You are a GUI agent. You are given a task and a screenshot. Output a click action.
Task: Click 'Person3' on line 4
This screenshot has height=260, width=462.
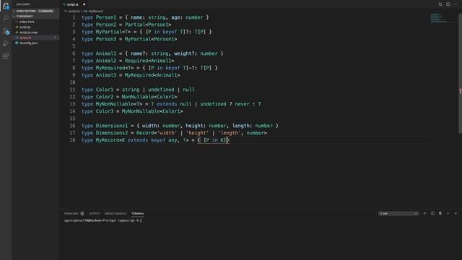(106, 39)
